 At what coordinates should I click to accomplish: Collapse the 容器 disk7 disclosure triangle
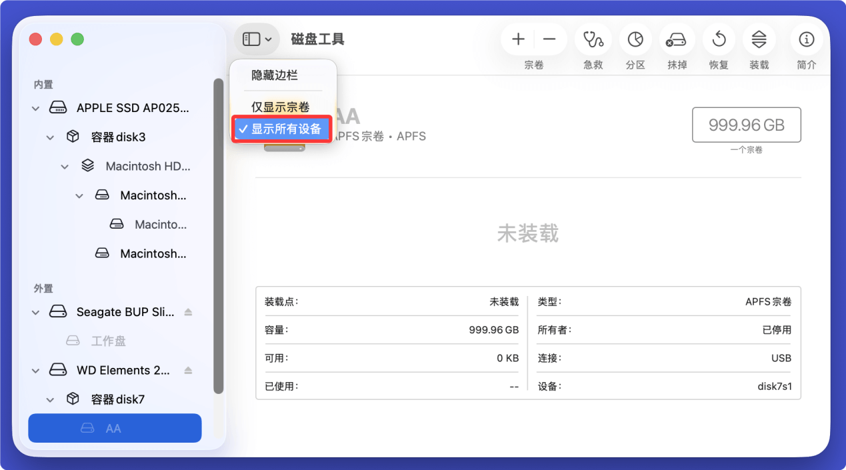50,399
